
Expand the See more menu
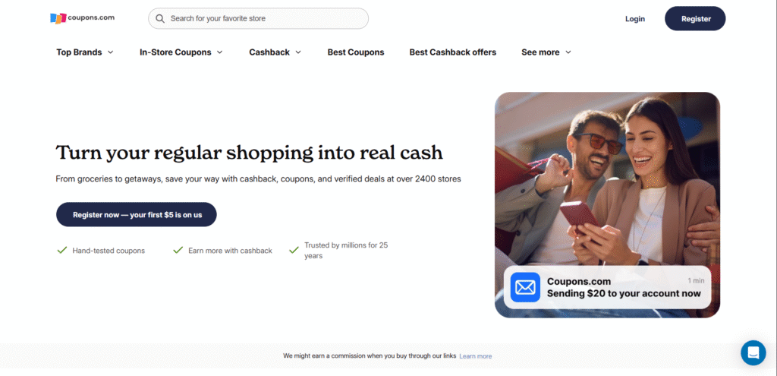coord(546,52)
